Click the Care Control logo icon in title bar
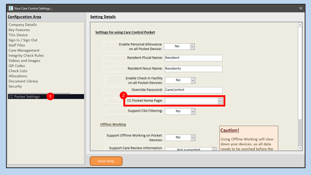Image resolution: width=311 pixels, height=175 pixels. tap(11, 8)
